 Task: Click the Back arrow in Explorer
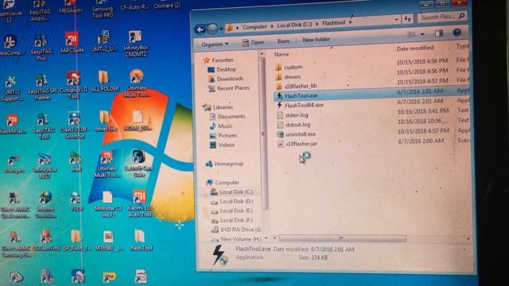click(200, 30)
